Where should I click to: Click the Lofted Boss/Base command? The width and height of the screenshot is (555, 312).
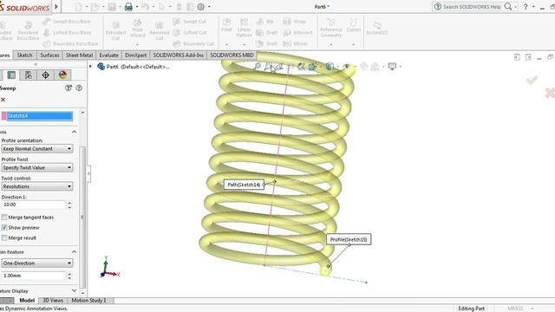point(67,33)
